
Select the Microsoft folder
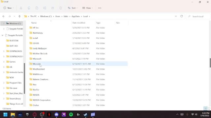(78, 59)
